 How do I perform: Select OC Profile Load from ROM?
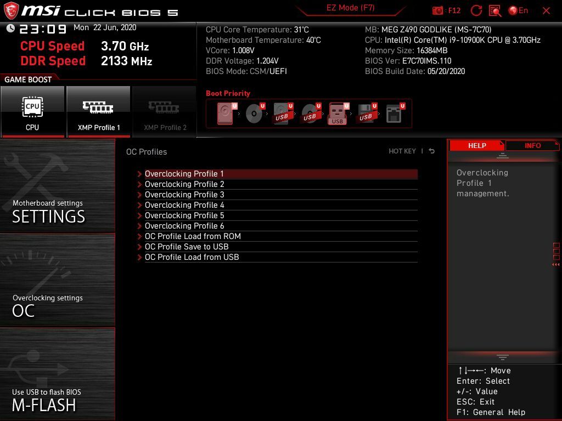point(281,236)
